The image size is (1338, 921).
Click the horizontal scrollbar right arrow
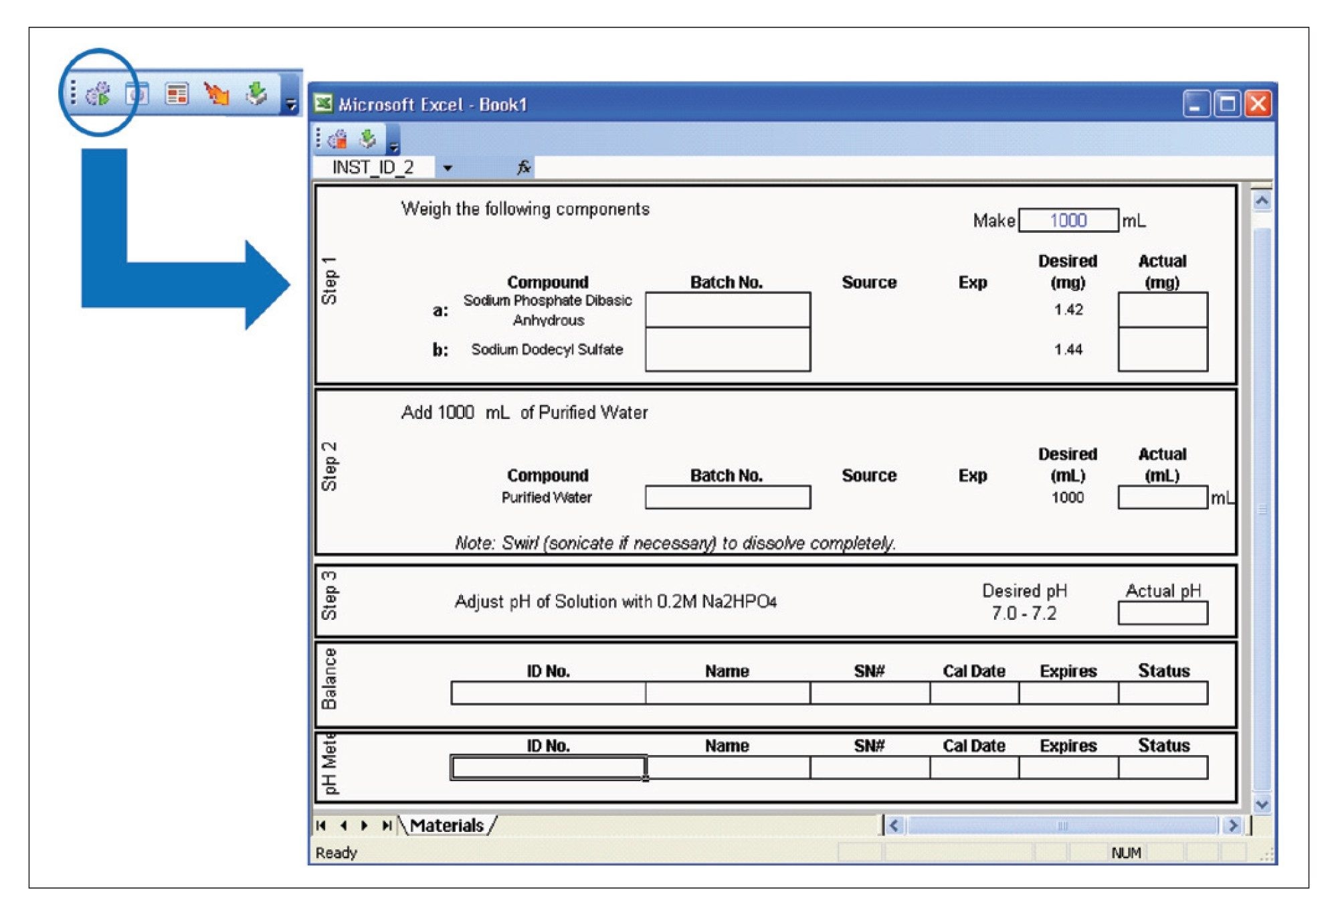(x=1232, y=825)
